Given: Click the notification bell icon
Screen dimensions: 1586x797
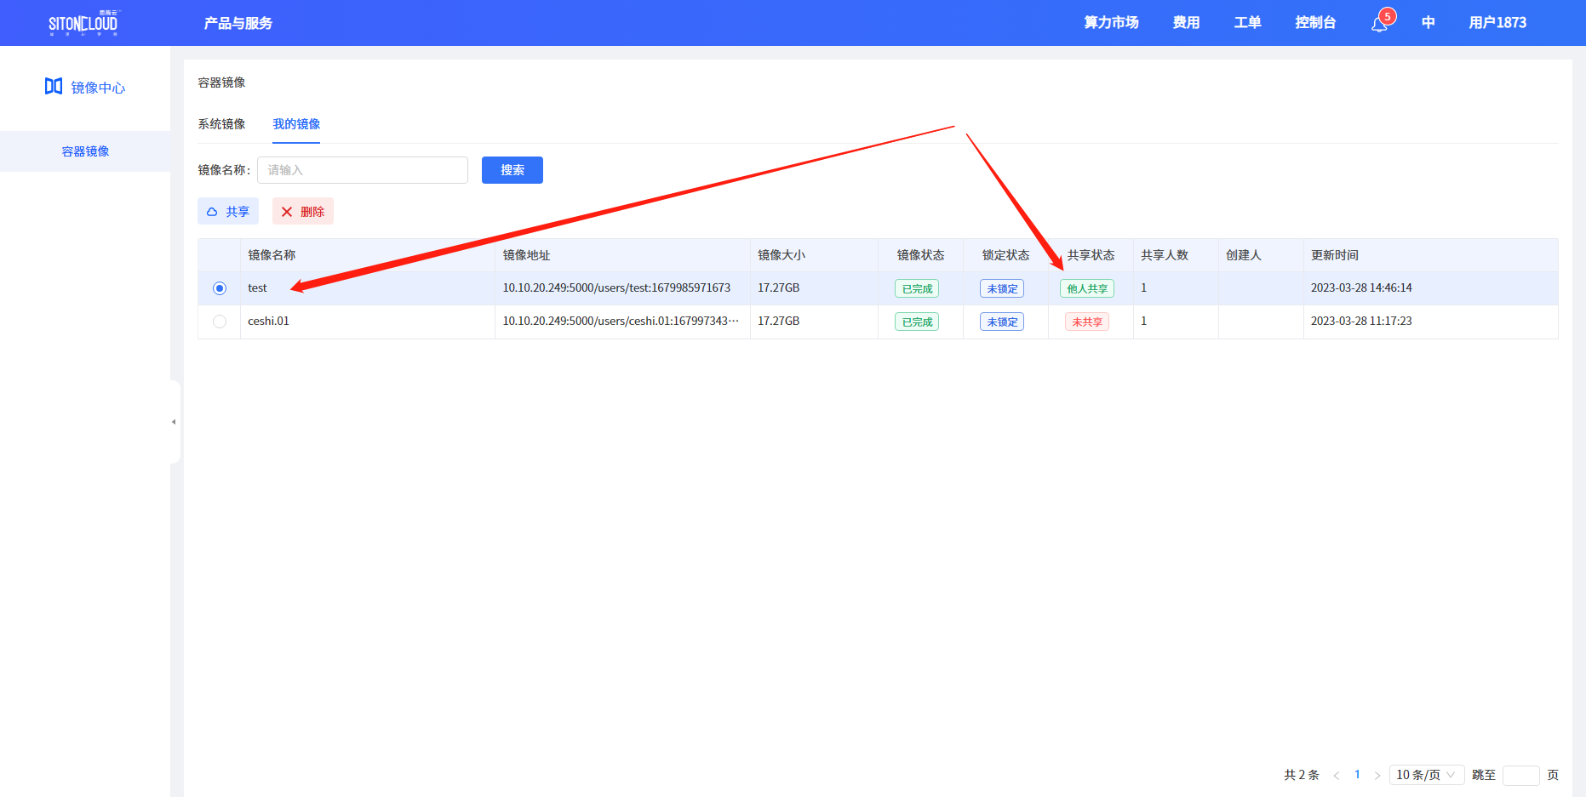Looking at the screenshot, I should pyautogui.click(x=1379, y=24).
